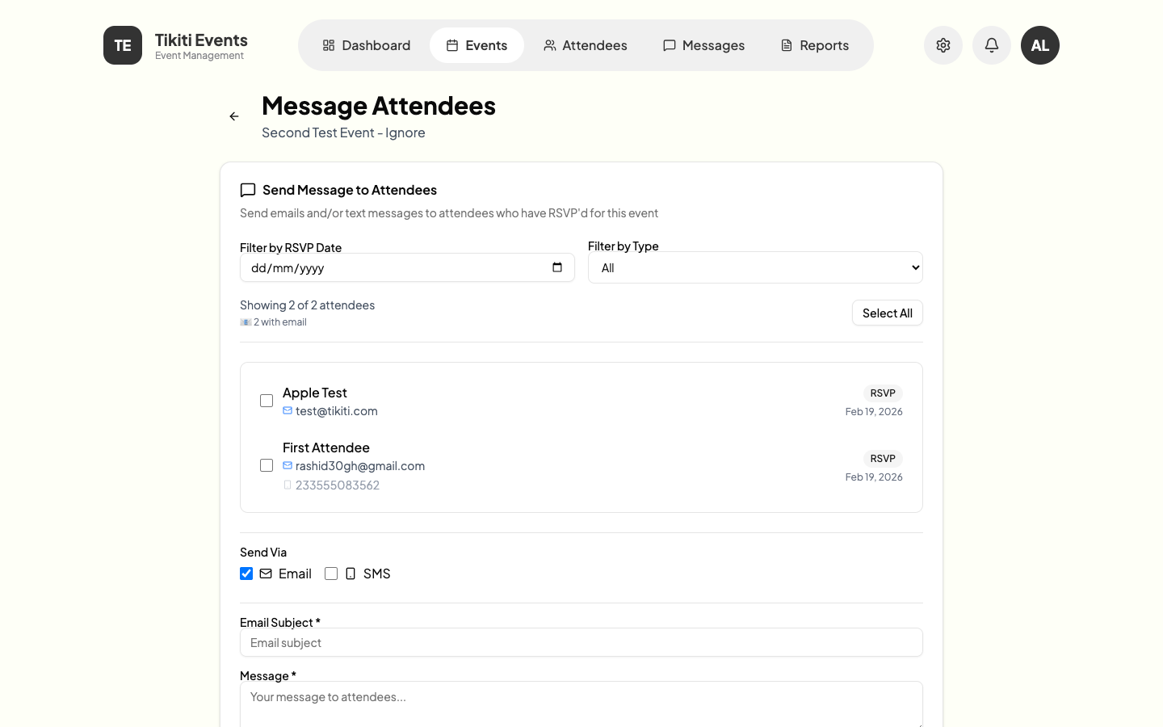The width and height of the screenshot is (1163, 727).
Task: Click the 233555083562 phone number
Action: point(338,485)
